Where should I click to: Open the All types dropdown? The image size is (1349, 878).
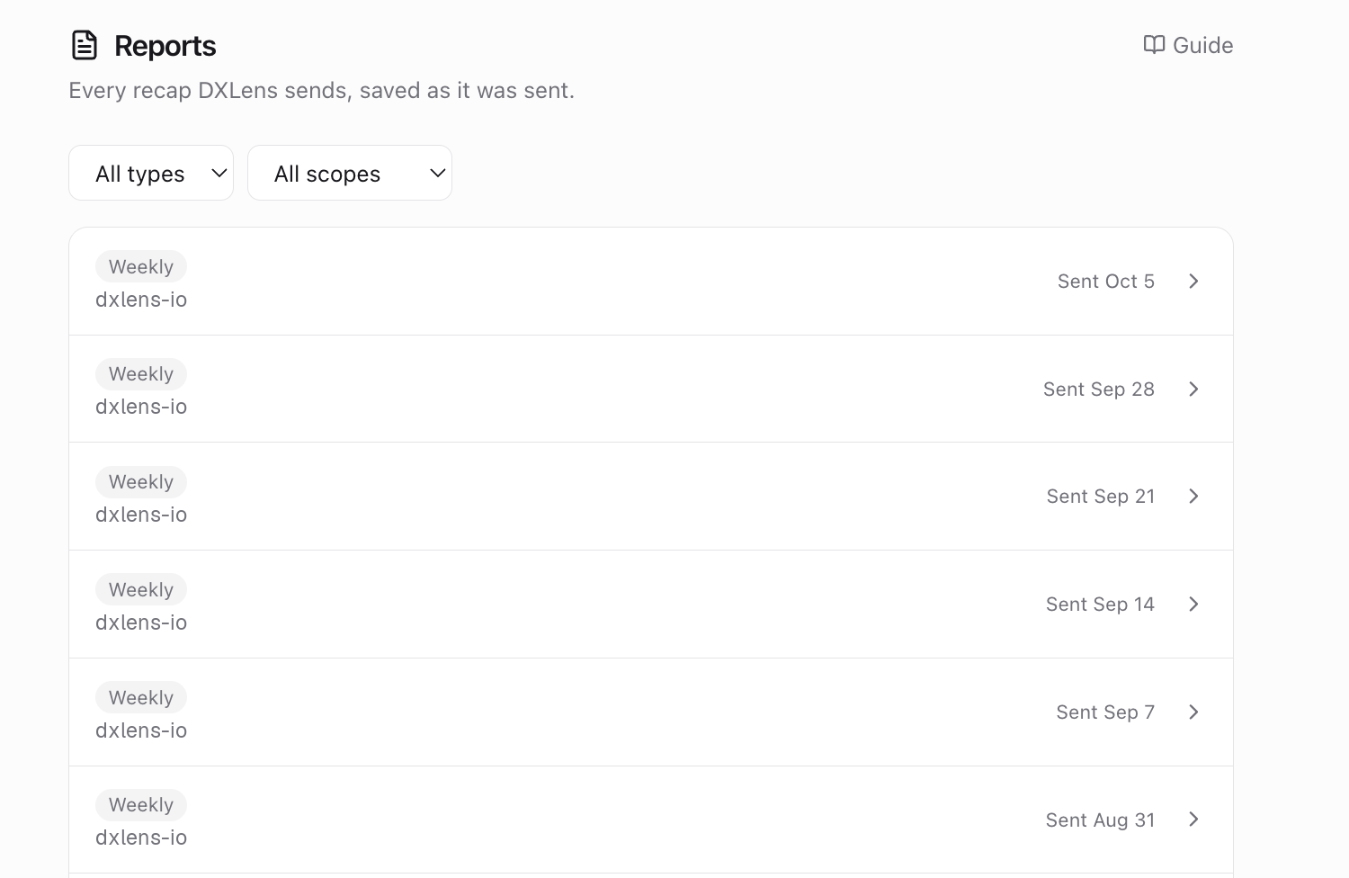point(151,173)
